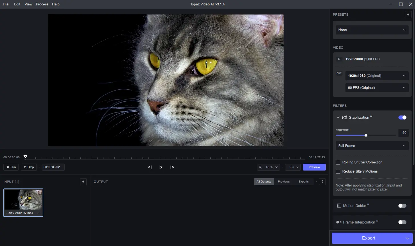Click the STRENGTH label
The height and width of the screenshot is (246, 415).
tap(343, 130)
